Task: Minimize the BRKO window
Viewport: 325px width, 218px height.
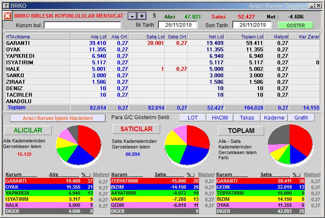Action: [311, 6]
